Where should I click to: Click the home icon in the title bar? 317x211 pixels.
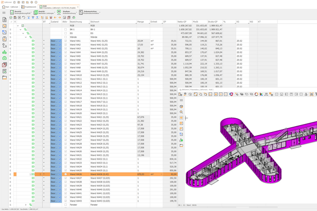14,2
